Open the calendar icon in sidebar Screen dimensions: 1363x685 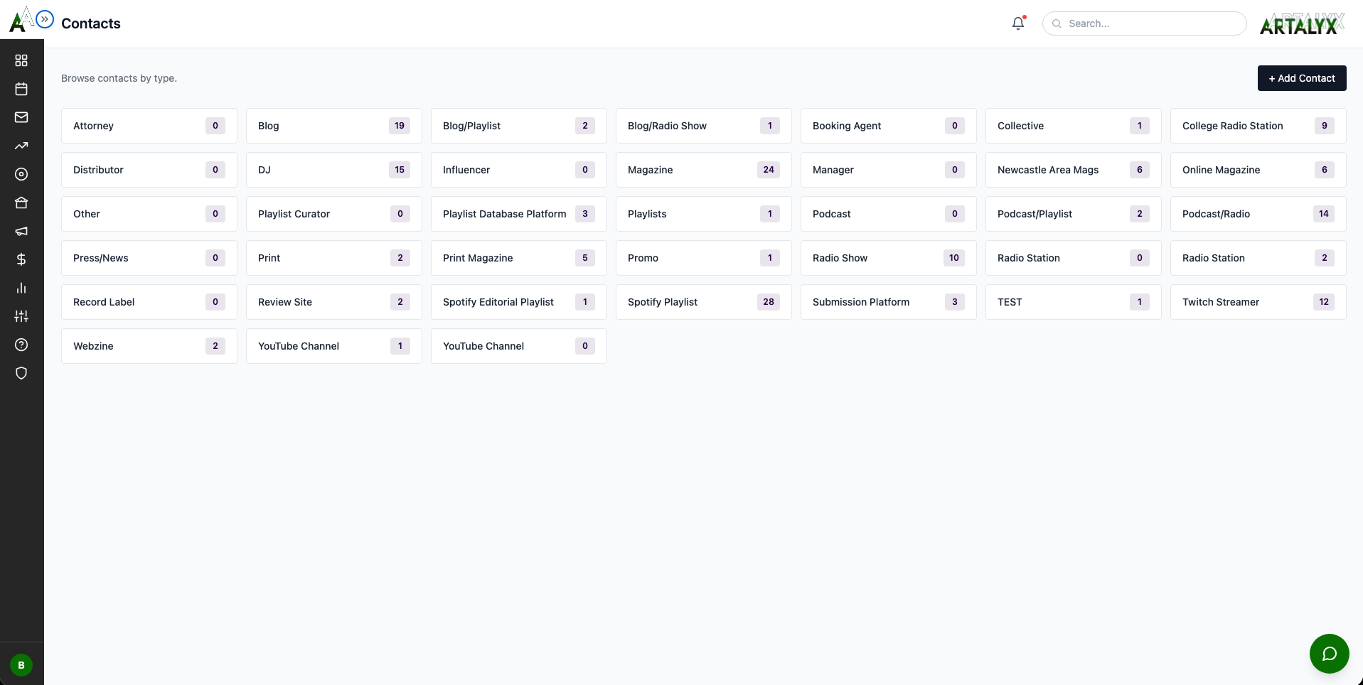coord(21,89)
